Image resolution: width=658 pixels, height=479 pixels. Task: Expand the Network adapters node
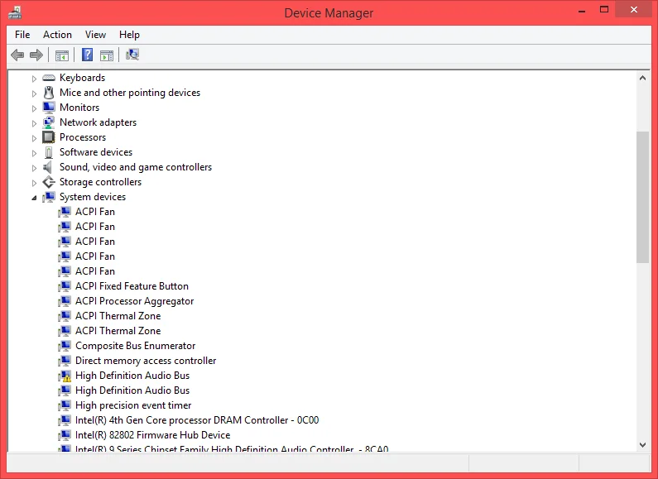34,123
